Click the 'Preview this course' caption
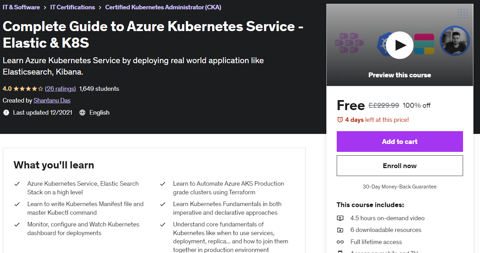The height and width of the screenshot is (253, 480). (x=400, y=75)
